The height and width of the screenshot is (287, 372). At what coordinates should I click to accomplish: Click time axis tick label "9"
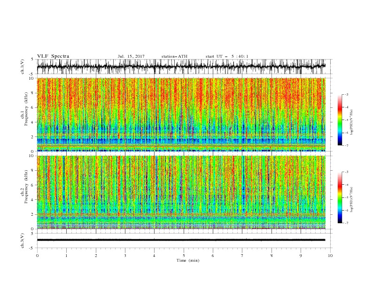point(301,256)
